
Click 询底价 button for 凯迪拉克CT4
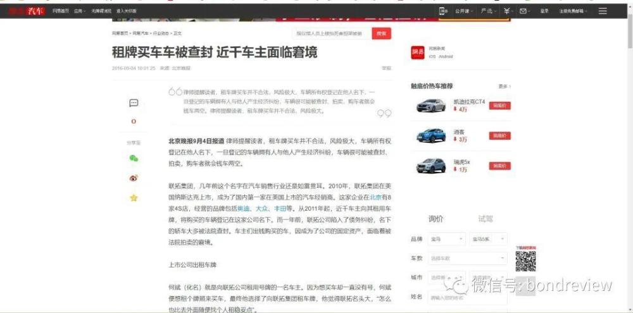click(499, 106)
